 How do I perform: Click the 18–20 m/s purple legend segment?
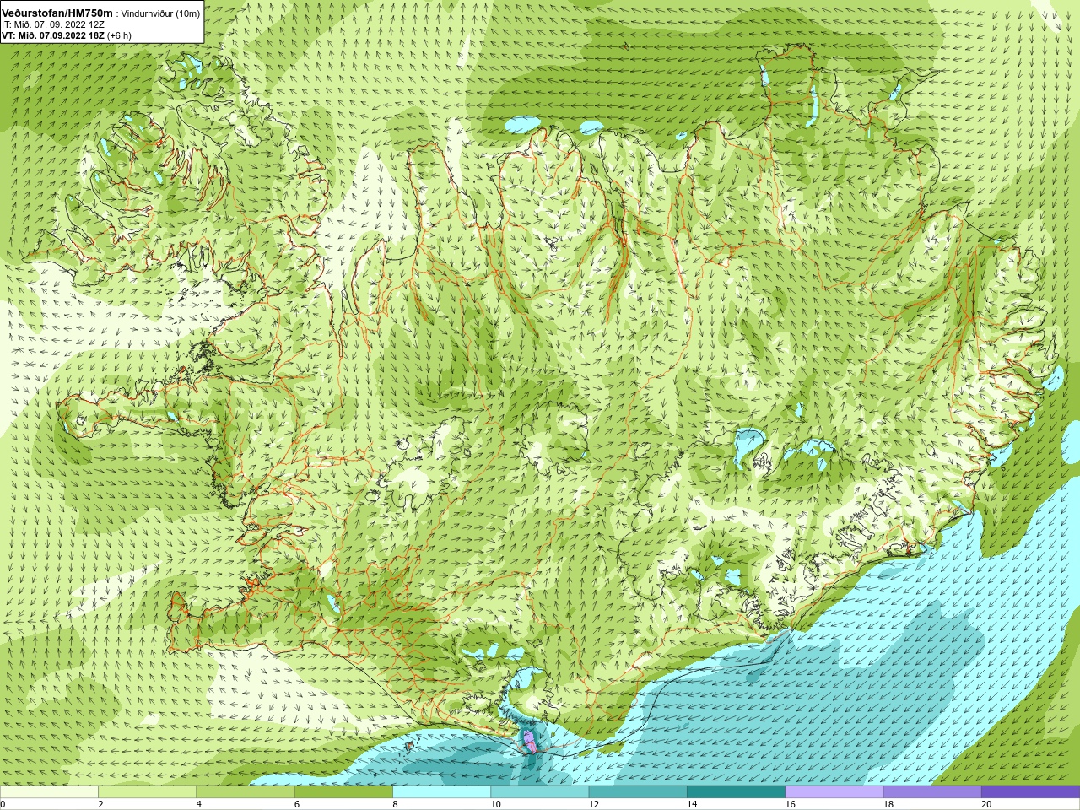pos(932,792)
